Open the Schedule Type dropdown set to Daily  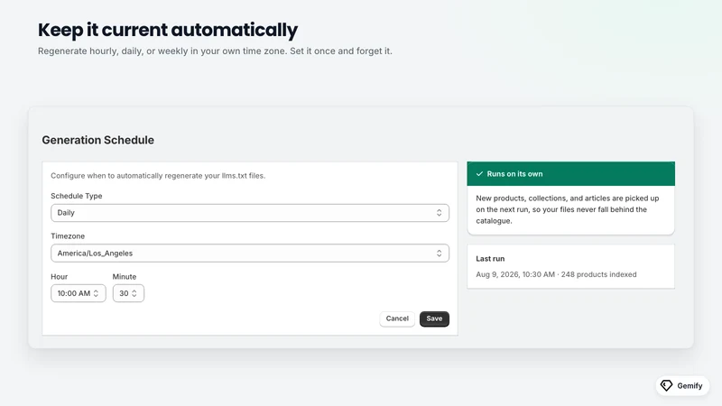pos(250,213)
